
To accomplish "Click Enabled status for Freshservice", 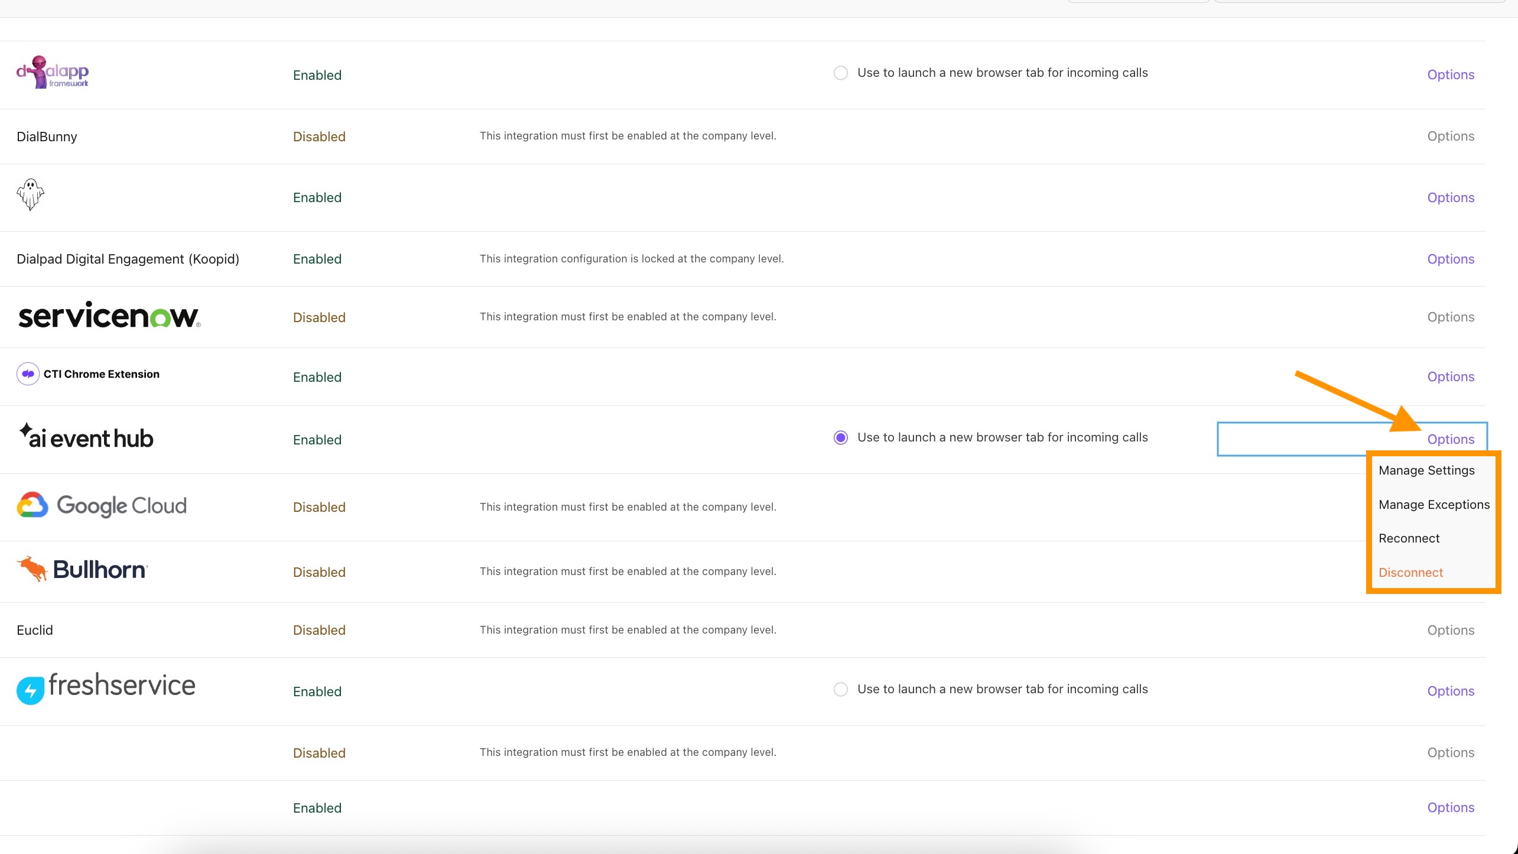I will (x=317, y=691).
